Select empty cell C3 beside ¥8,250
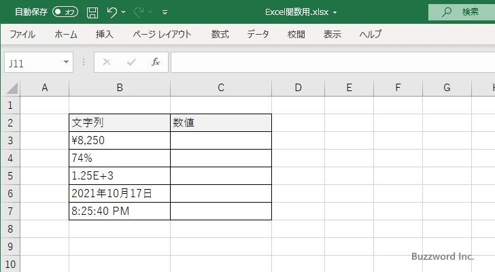Screen dimensions: 495x272 (221, 140)
